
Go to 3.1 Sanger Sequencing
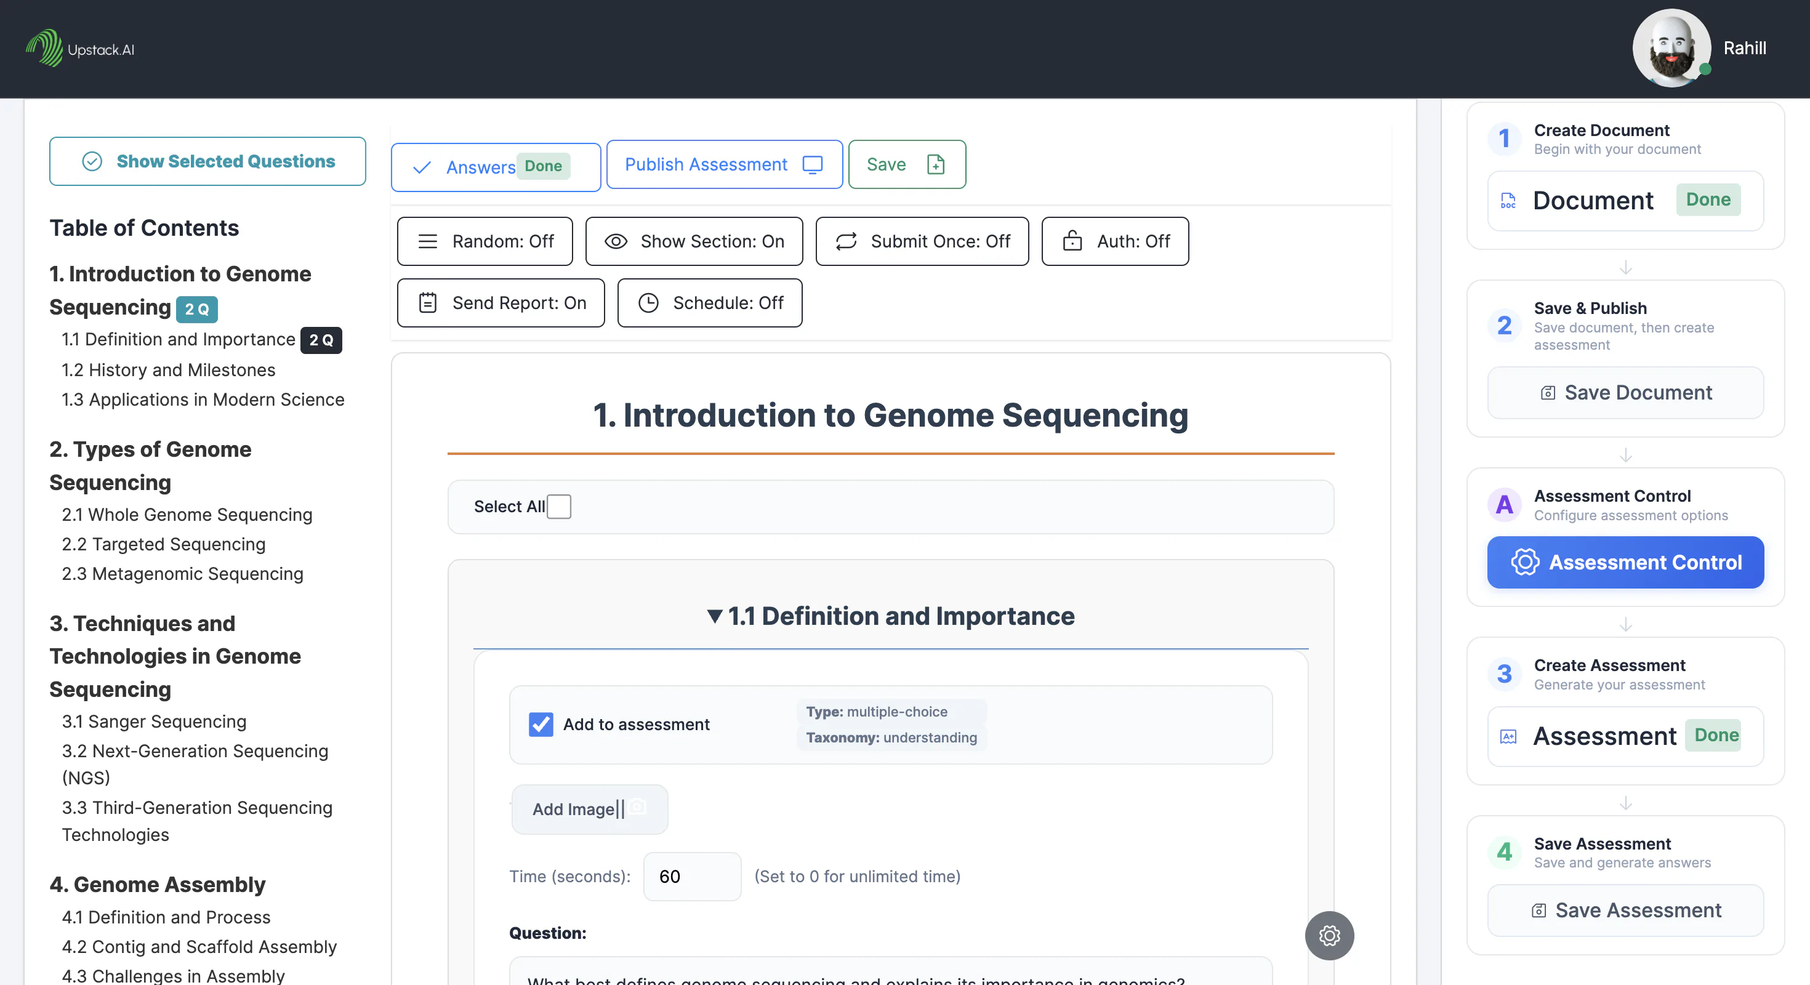tap(154, 721)
